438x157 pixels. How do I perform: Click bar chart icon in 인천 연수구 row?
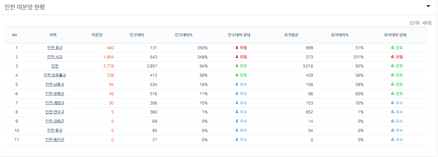tap(393, 112)
